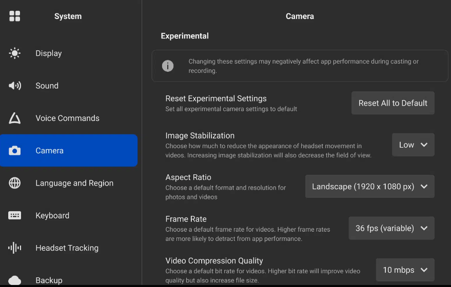Click the info icon in warning banner
Image resolution: width=451 pixels, height=287 pixels.
[168, 66]
